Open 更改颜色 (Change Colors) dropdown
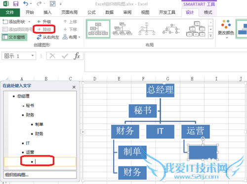The width and height of the screenshot is (247, 184). click(x=226, y=29)
